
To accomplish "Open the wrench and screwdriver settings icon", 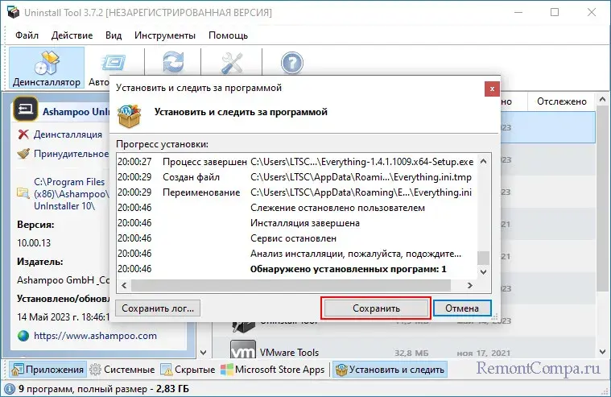I will (x=233, y=64).
